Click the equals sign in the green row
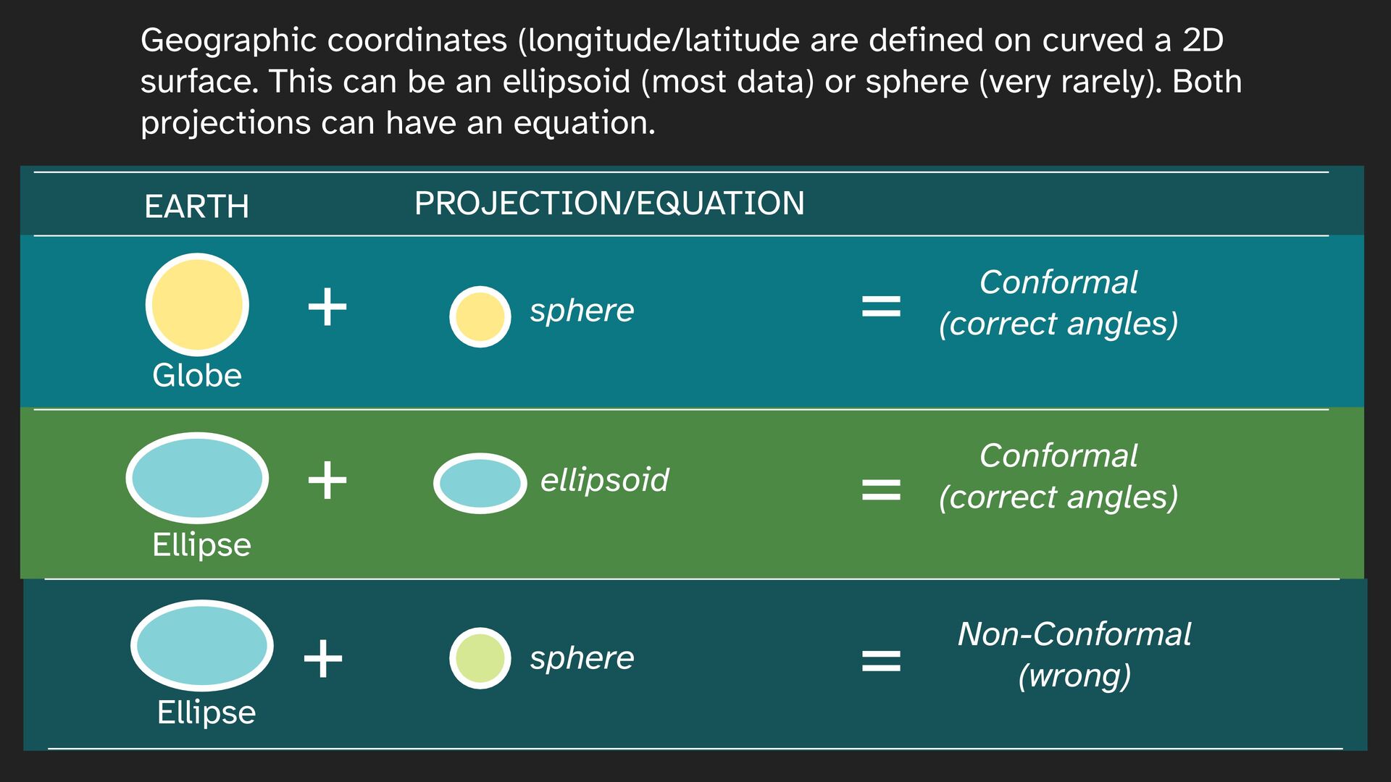The width and height of the screenshot is (1391, 782). click(881, 489)
